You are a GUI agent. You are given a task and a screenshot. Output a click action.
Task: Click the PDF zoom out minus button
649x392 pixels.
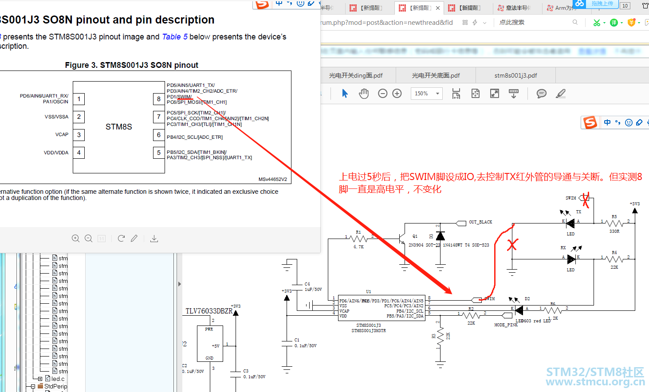point(383,94)
